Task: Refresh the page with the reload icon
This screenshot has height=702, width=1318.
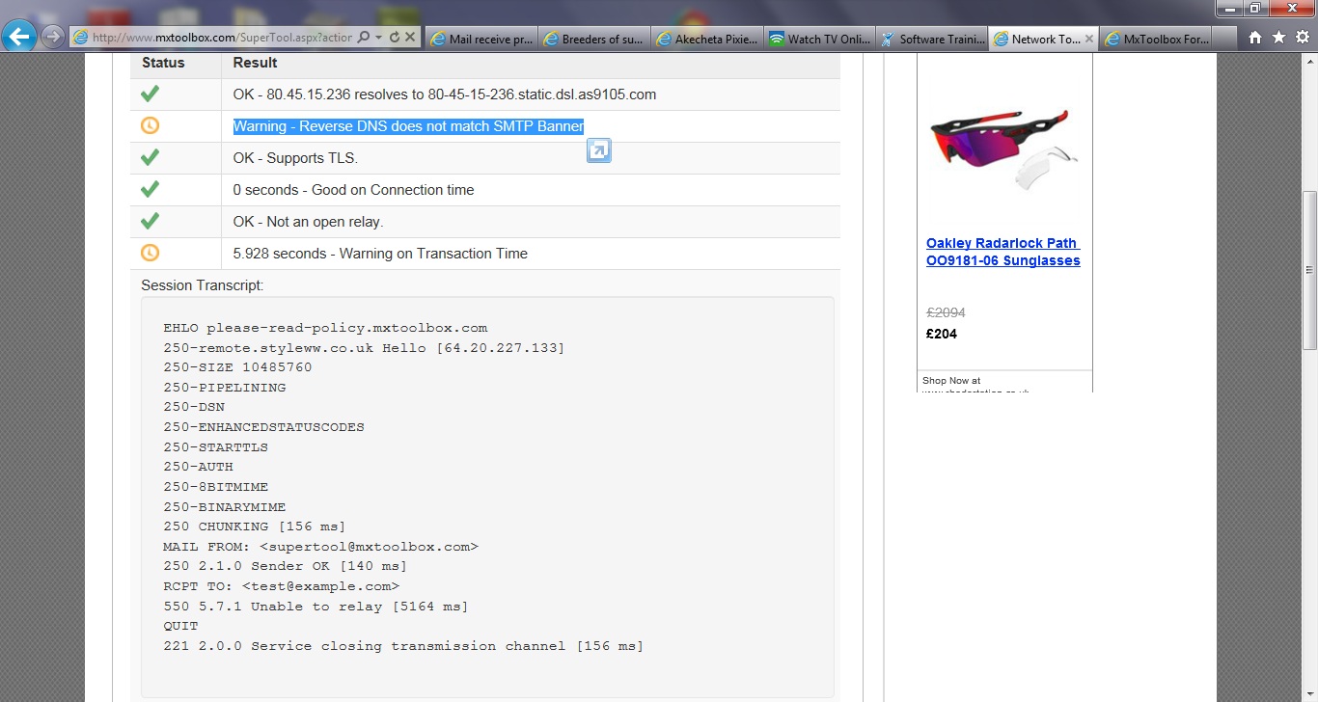Action: 395,38
